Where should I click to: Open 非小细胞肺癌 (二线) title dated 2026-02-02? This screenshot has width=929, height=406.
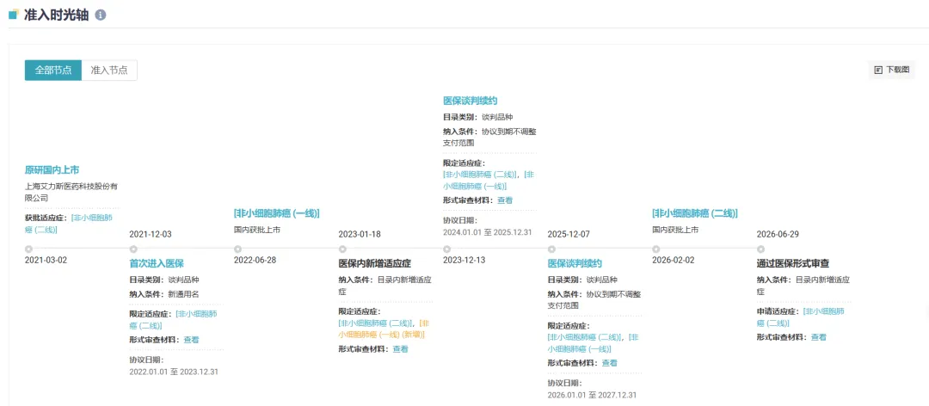tap(695, 213)
